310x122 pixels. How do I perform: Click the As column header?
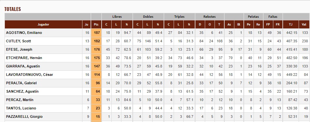click(x=229, y=25)
